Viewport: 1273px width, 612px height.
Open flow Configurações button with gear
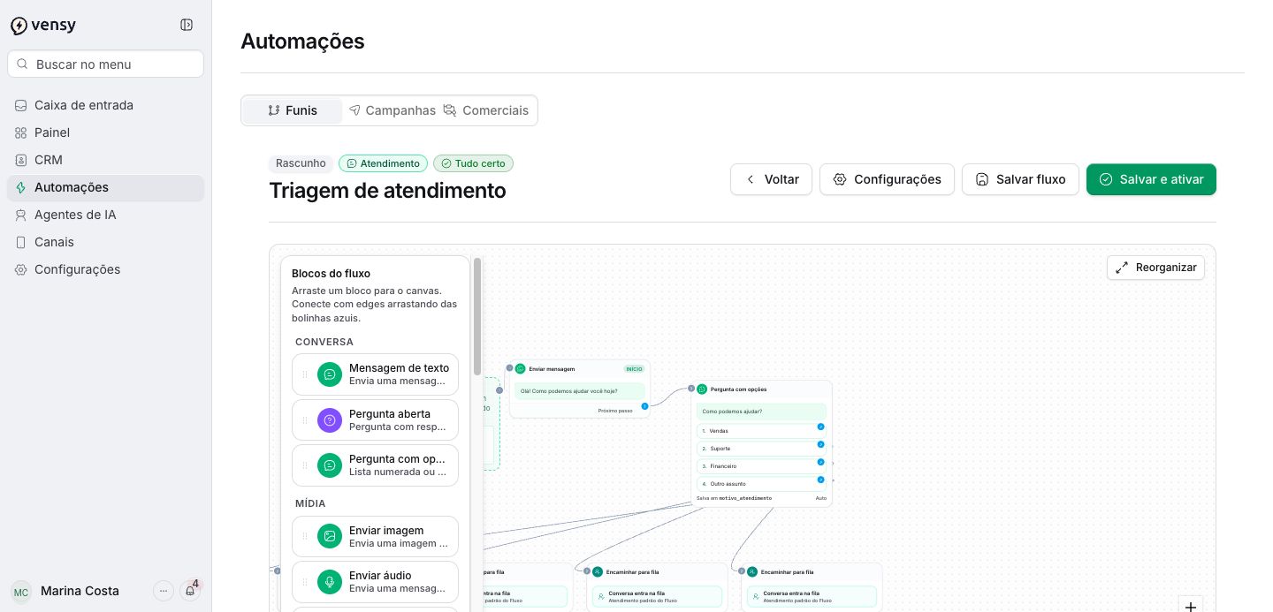pyautogui.click(x=887, y=179)
